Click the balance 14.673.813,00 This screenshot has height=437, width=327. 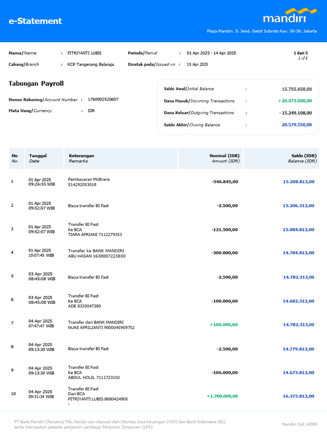coord(298,373)
